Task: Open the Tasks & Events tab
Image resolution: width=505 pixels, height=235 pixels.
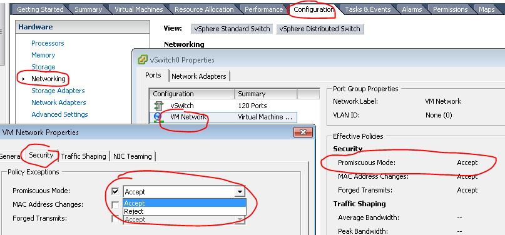Action: click(x=368, y=9)
